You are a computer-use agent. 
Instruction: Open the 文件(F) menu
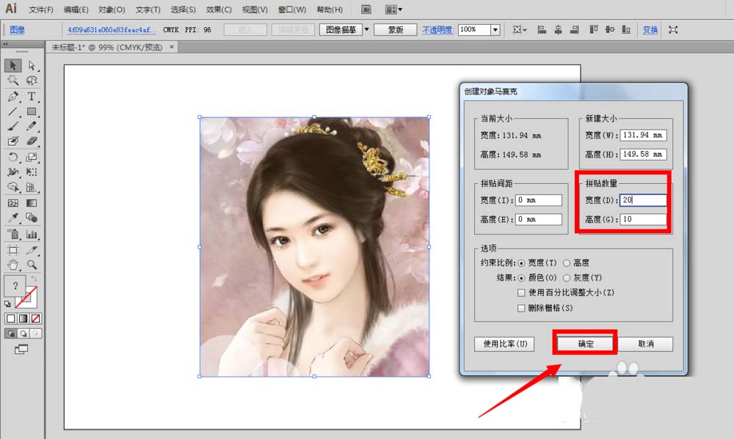pos(41,10)
